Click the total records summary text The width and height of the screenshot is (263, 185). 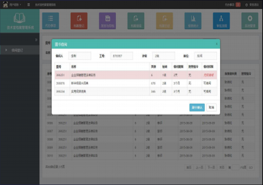tap(55, 167)
